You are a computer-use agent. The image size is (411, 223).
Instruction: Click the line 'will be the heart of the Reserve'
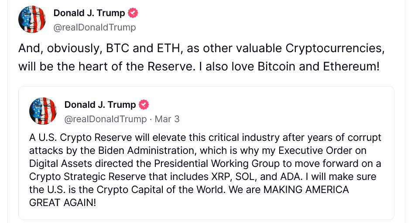[x=199, y=67]
